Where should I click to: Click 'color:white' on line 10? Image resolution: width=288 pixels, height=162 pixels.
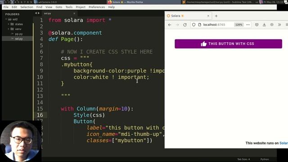(x=91, y=77)
